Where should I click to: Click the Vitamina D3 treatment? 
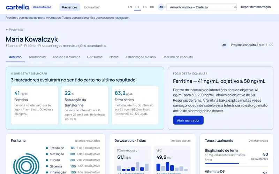click(236, 171)
